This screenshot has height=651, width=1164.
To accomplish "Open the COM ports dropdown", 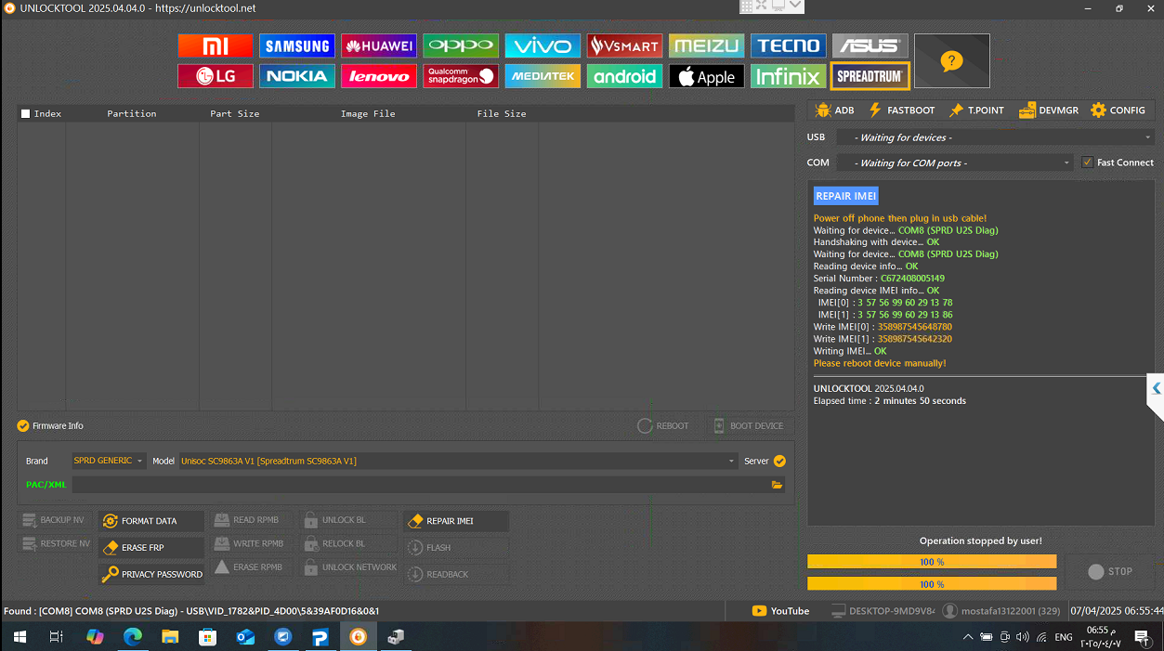I will (x=955, y=163).
